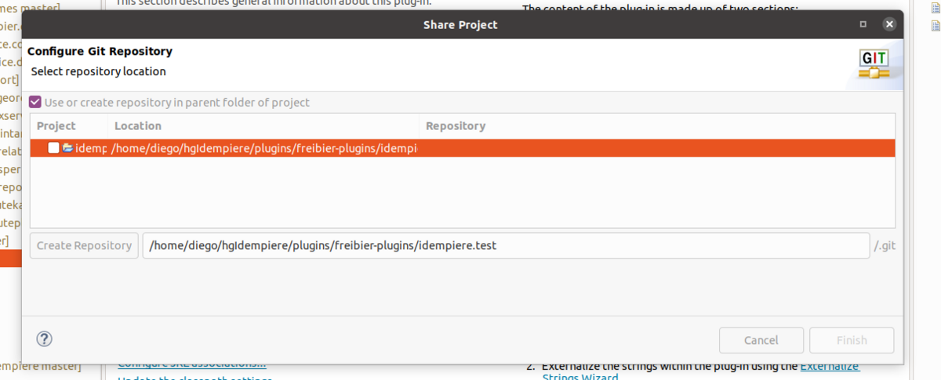This screenshot has width=941, height=380.
Task: Click the idempiere project folder icon
Action: coord(67,148)
